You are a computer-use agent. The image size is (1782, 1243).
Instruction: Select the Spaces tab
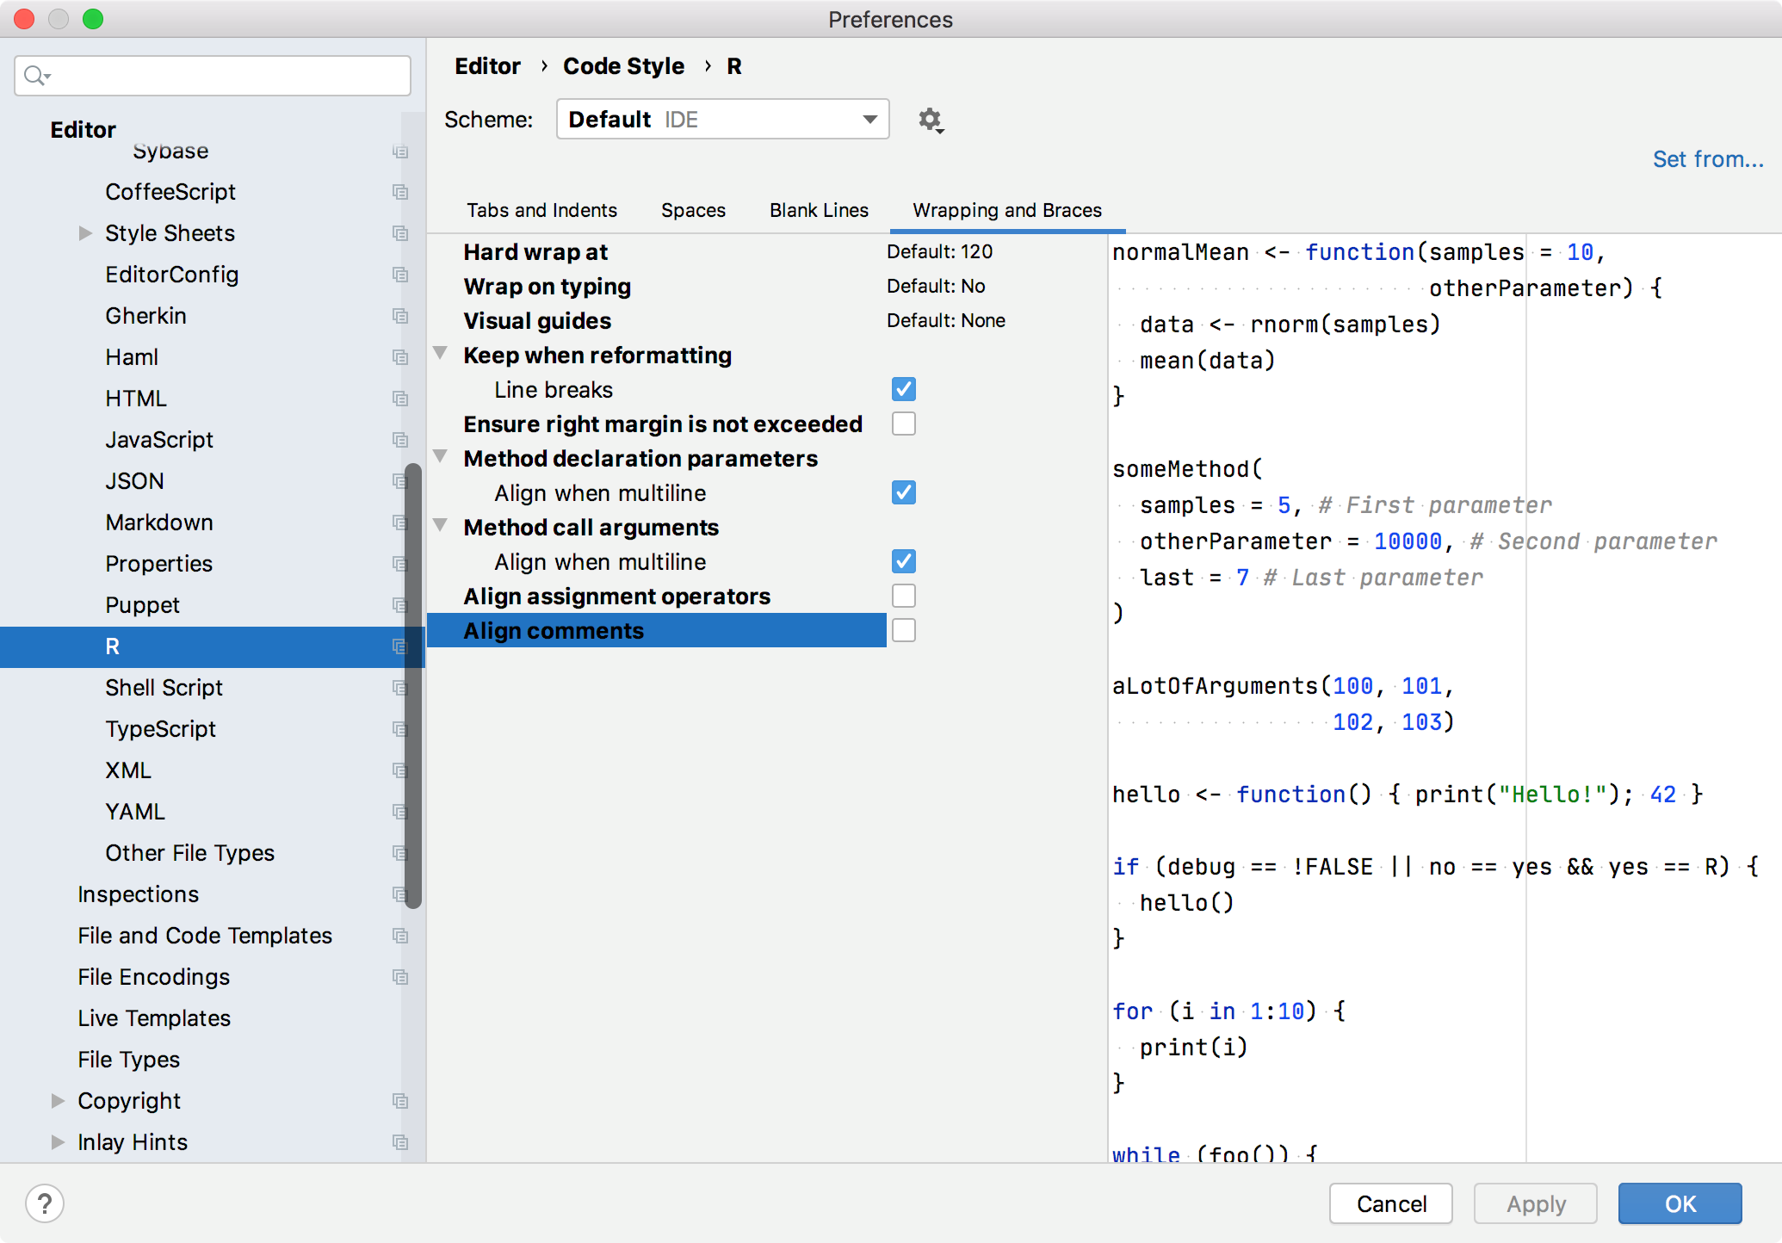point(692,210)
